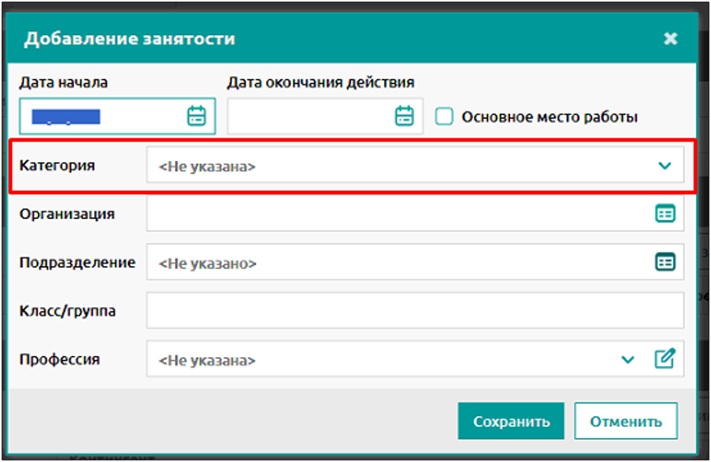The width and height of the screenshot is (711, 462).
Task: Click into the Класс/группа text field
Action: pyautogui.click(x=414, y=311)
